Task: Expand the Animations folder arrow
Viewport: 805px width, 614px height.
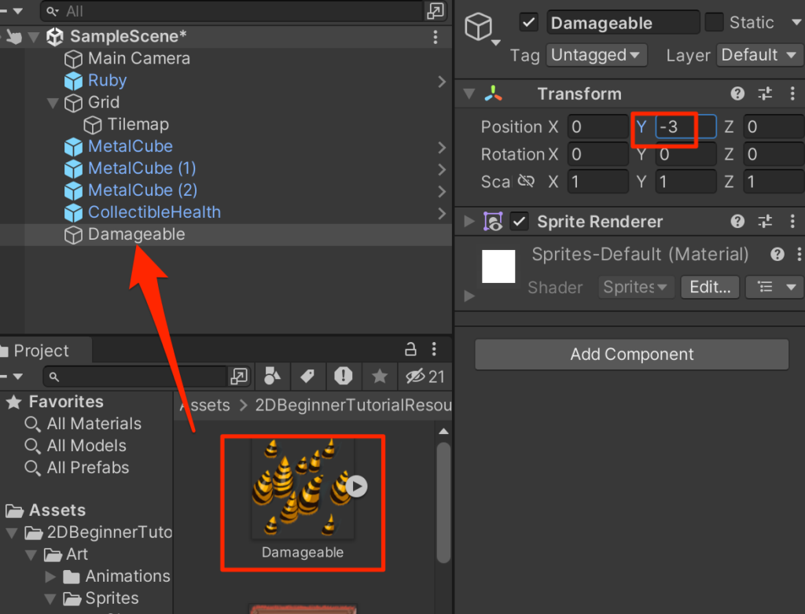Action: click(50, 576)
